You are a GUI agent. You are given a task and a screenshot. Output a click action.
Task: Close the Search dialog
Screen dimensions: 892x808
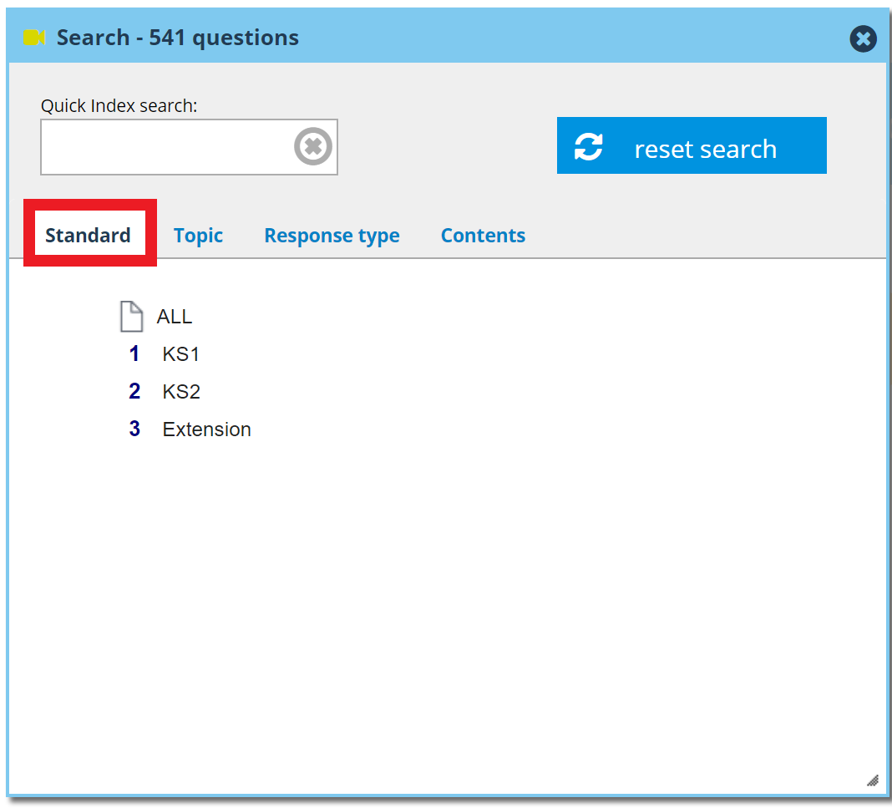[863, 38]
